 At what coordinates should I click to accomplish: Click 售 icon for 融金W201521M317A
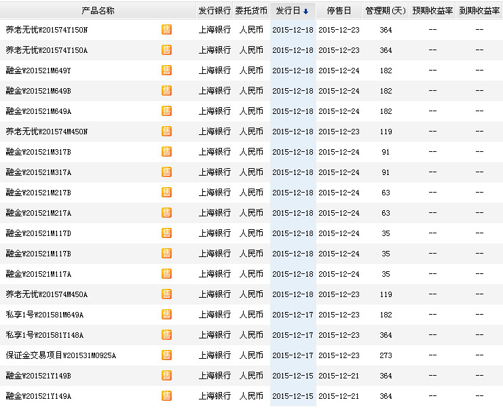(x=166, y=172)
